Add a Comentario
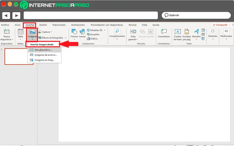 point(164,33)
